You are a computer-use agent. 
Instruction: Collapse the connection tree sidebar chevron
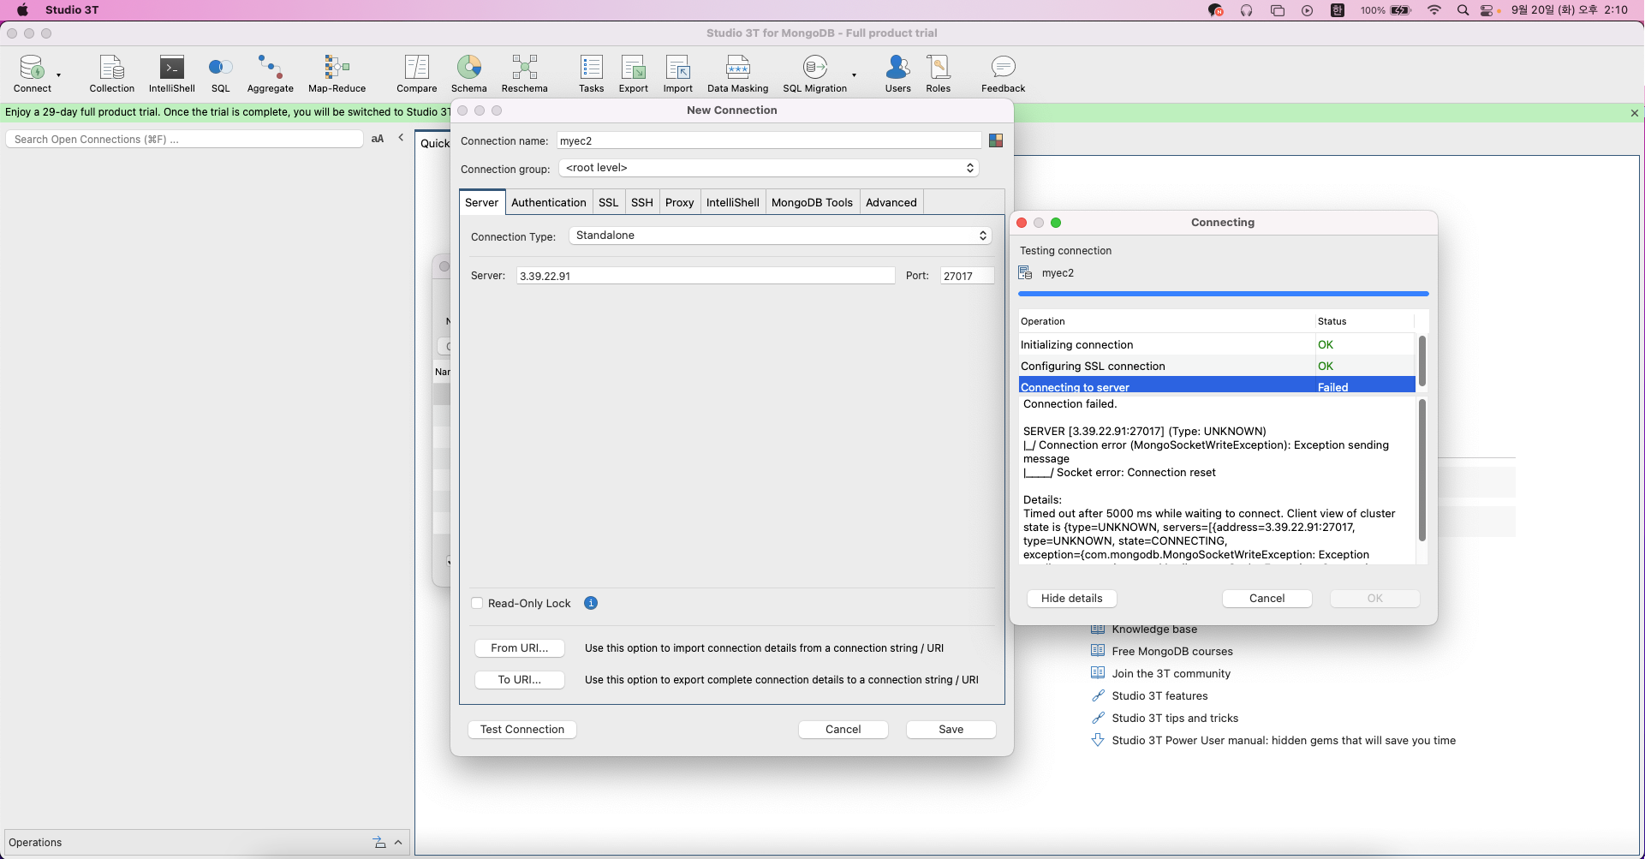(401, 138)
